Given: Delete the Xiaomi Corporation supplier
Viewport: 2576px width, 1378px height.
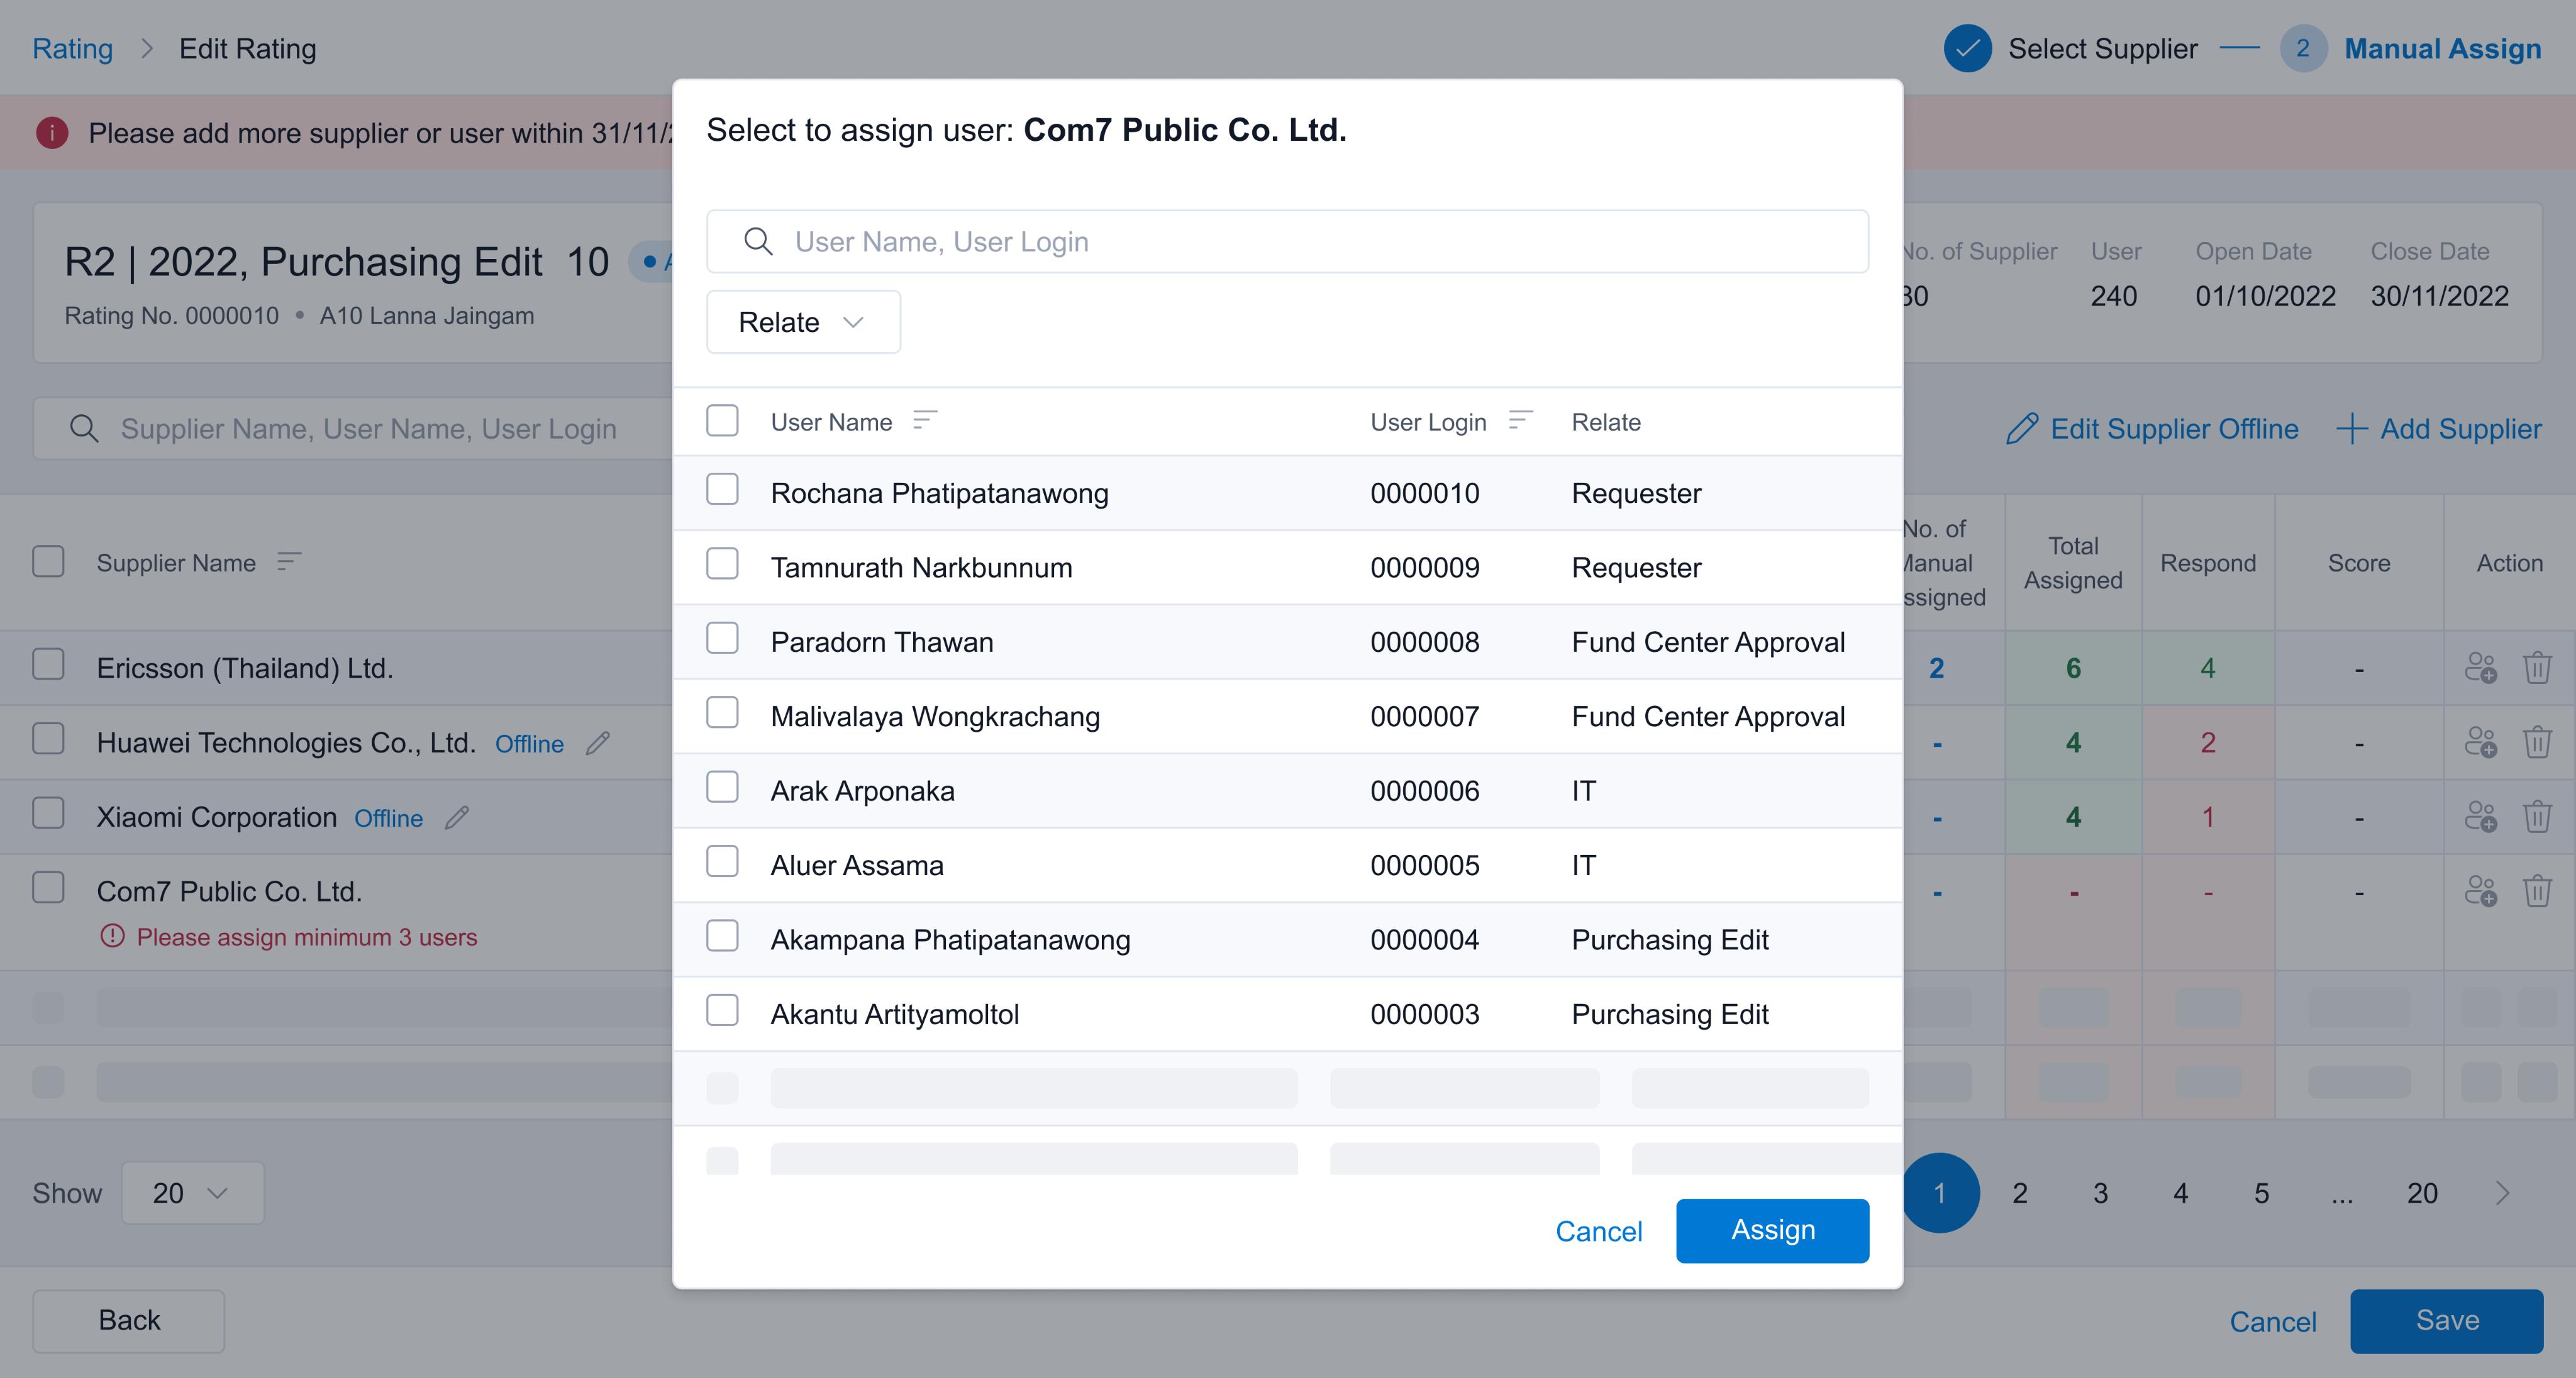Looking at the screenshot, I should 2537,817.
